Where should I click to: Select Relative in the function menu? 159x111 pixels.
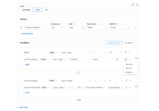(129, 72)
